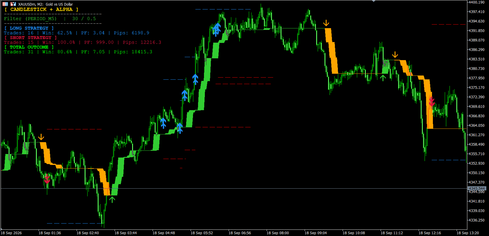489x236 pixels.
Task: Click the 4400.190 price axis label
Action: (x=477, y=2)
